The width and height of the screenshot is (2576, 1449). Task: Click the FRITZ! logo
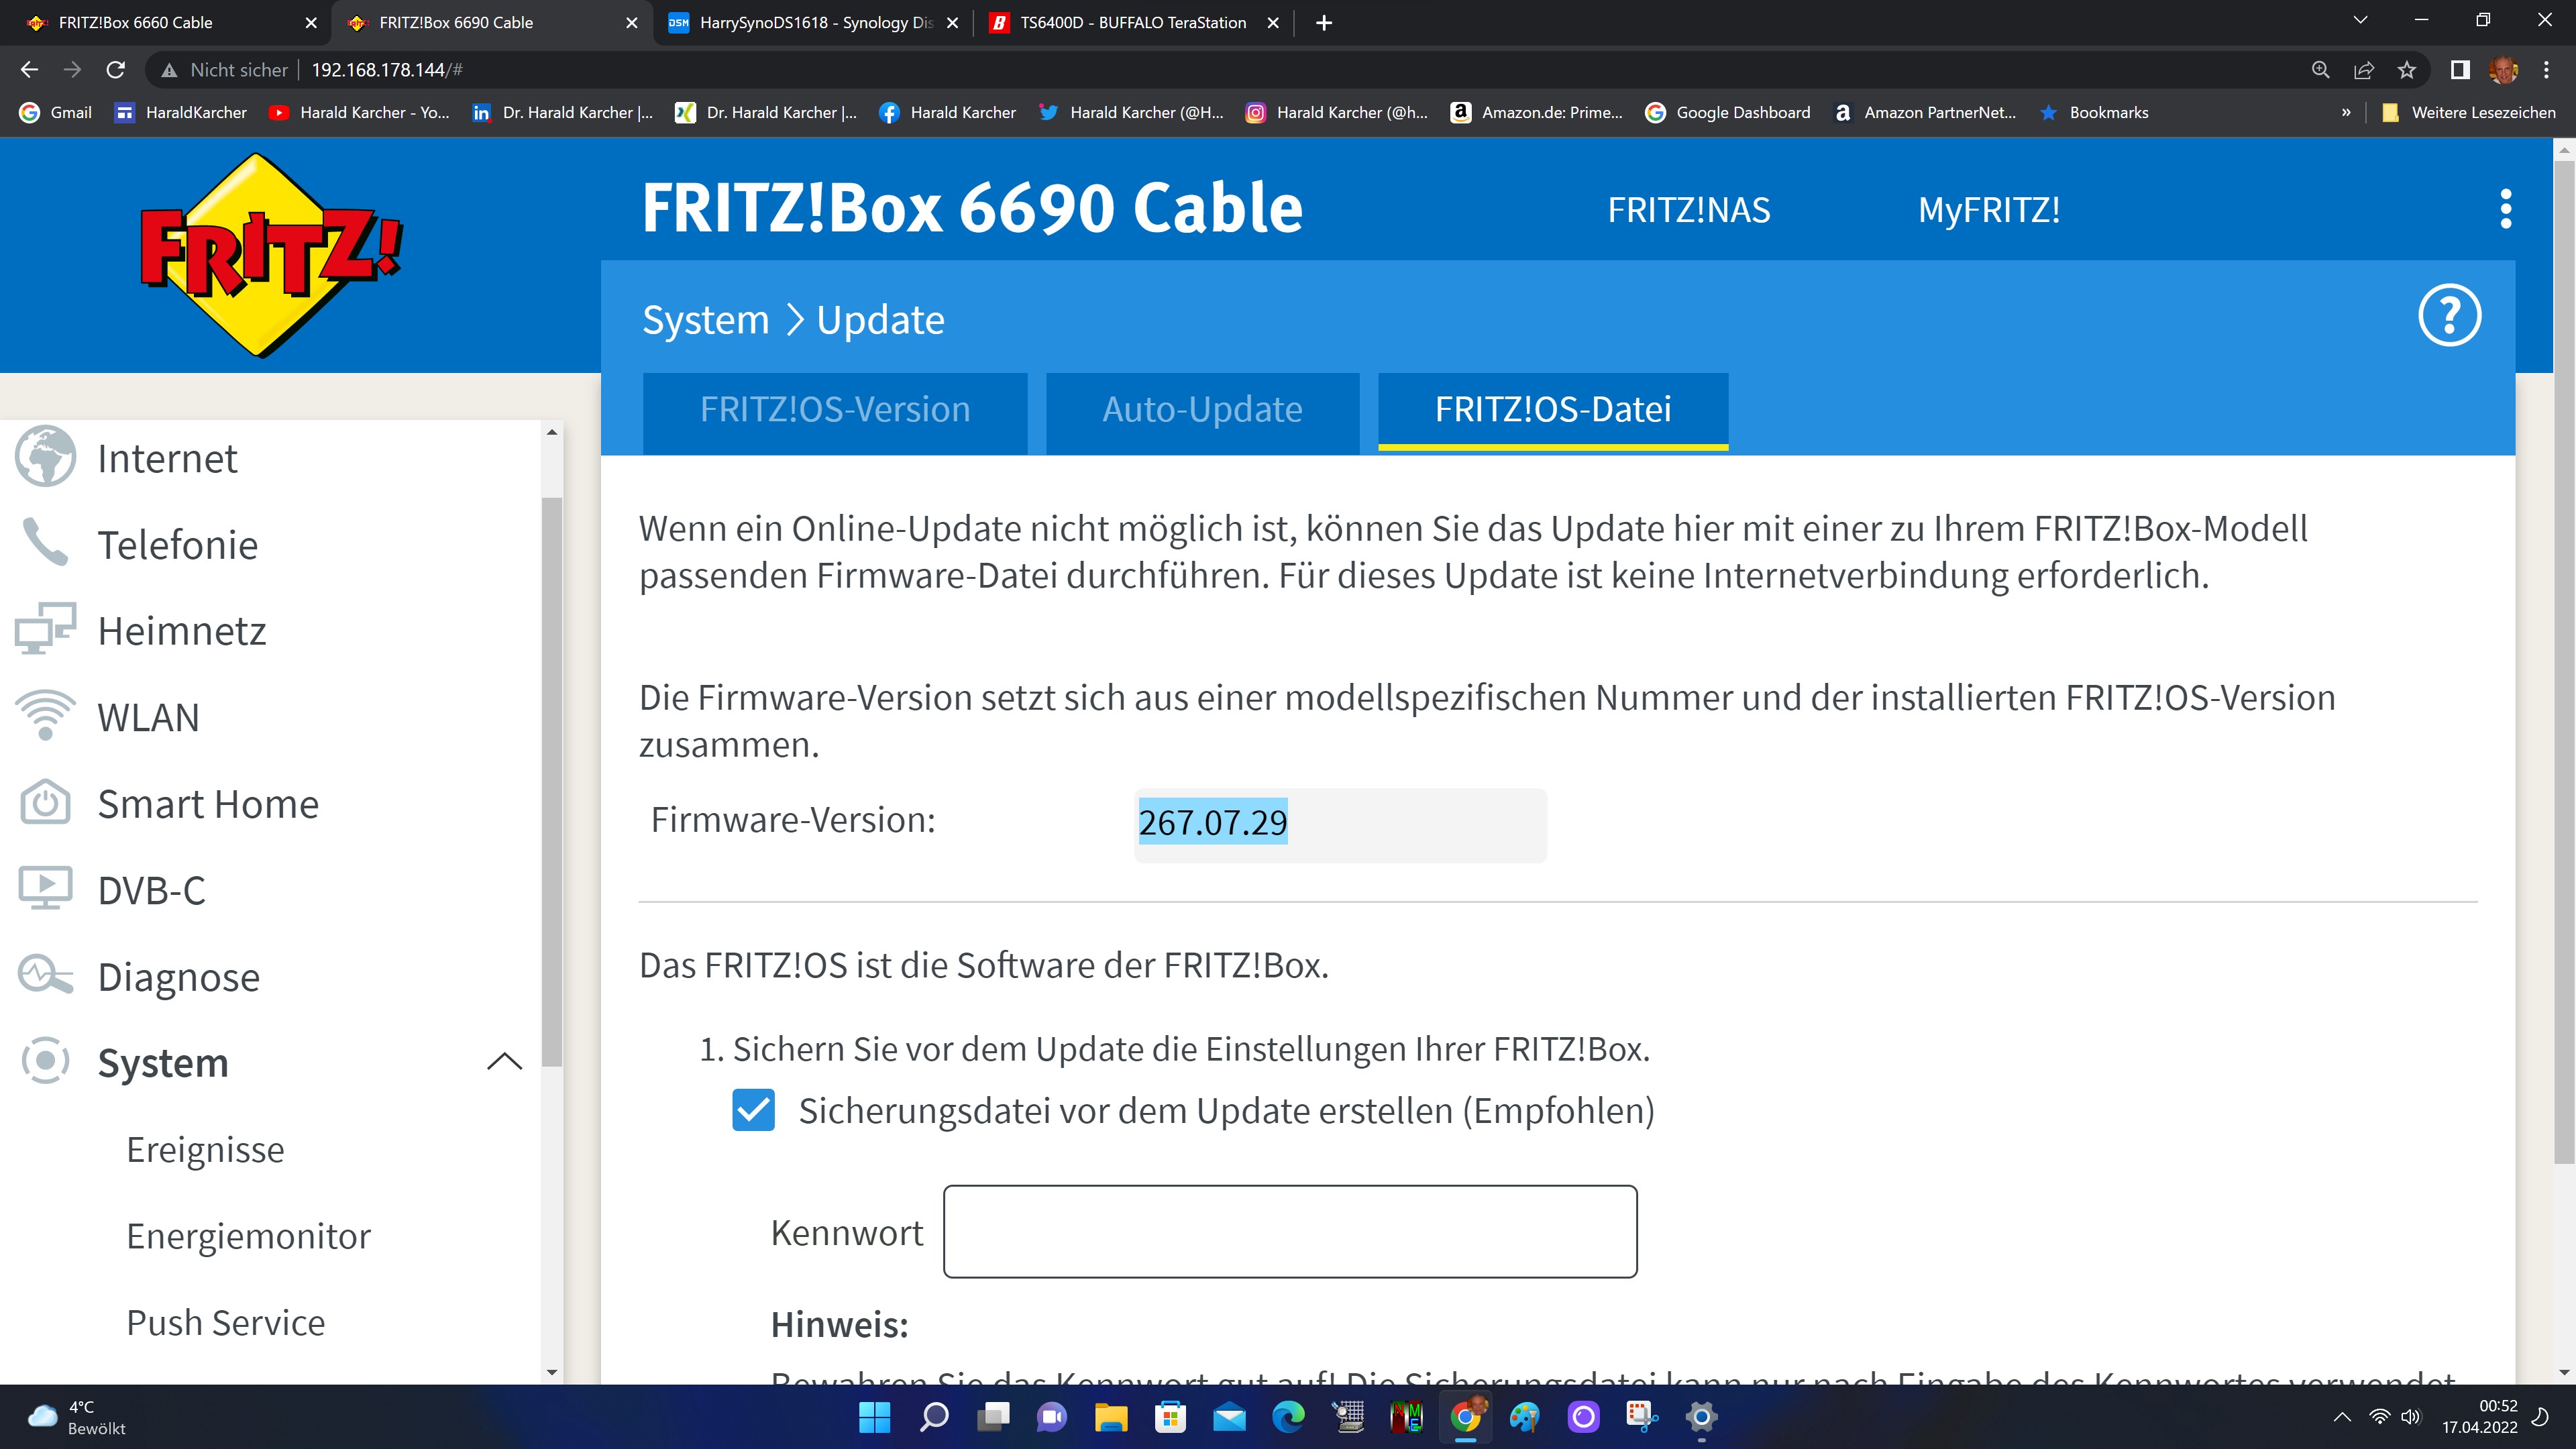(270, 255)
